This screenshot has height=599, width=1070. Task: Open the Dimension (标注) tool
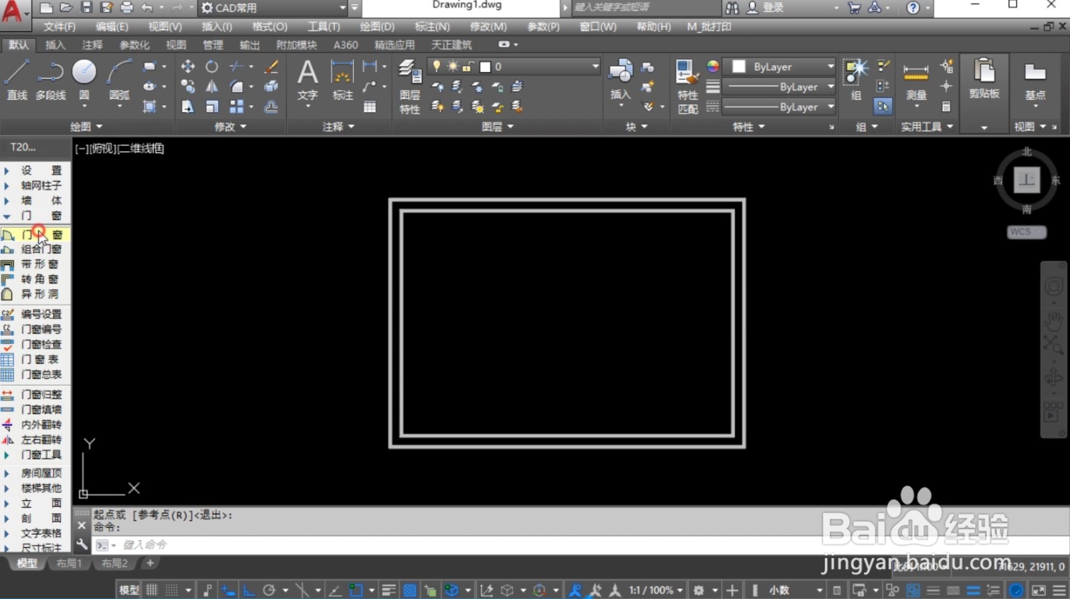point(342,79)
